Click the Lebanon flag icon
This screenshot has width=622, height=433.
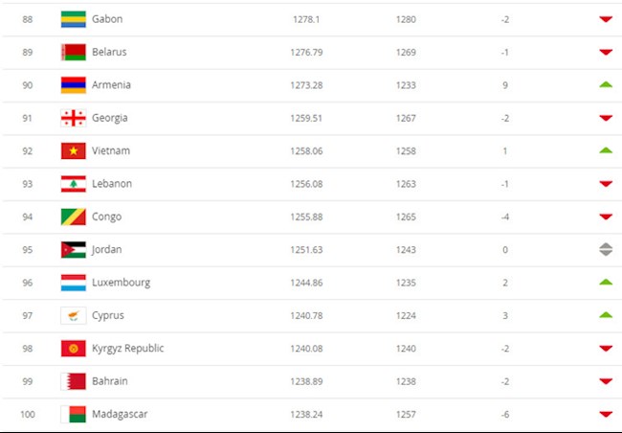tap(74, 183)
